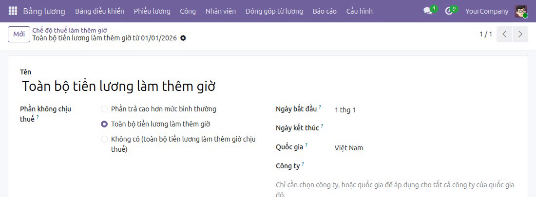Click the breadcrumb record title text
This screenshot has height=197, width=536.
pyautogui.click(x=105, y=38)
